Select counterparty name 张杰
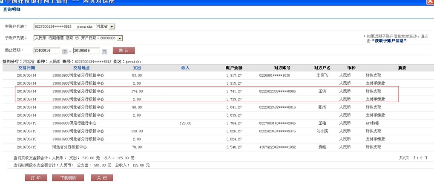Viewport: 434px width, 186px height. (x=322, y=107)
